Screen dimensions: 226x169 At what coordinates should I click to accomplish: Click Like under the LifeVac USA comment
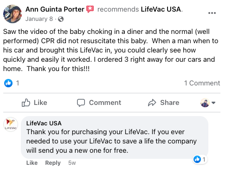pyautogui.click(x=32, y=163)
